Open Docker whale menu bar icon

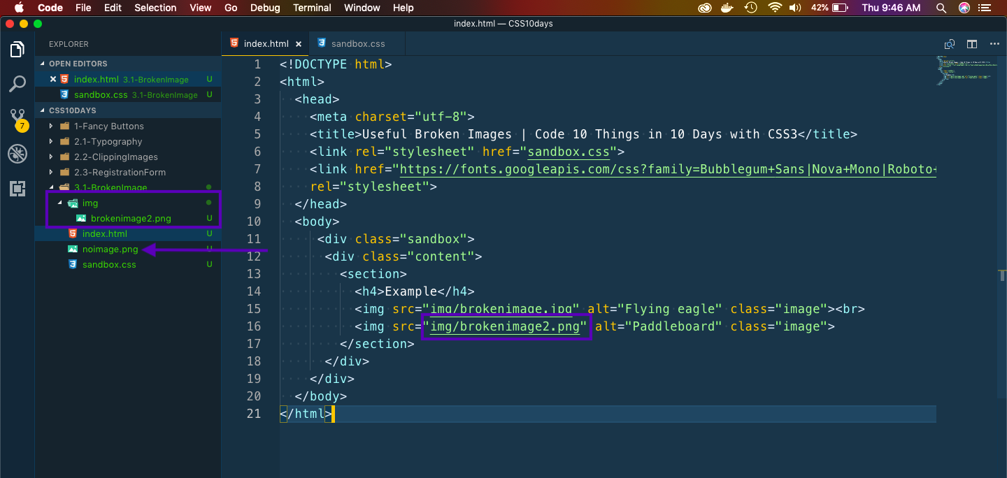(727, 8)
